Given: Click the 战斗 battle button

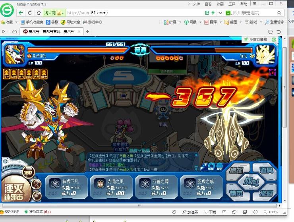Looking at the screenshot, I should tap(251, 181).
